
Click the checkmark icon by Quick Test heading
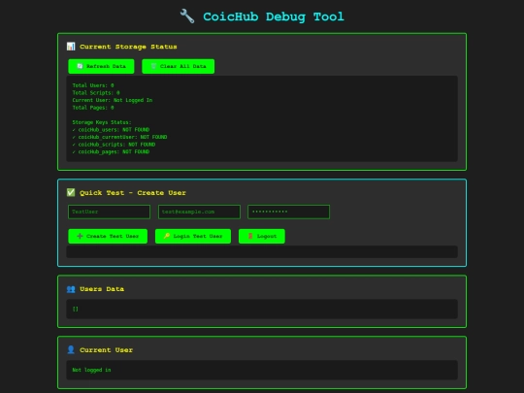pyautogui.click(x=71, y=192)
